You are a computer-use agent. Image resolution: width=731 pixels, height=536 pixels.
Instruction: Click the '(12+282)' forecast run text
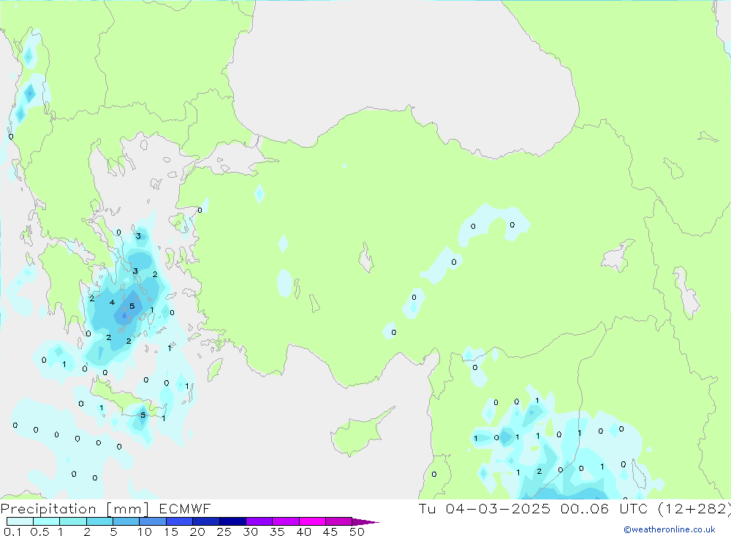click(x=694, y=509)
